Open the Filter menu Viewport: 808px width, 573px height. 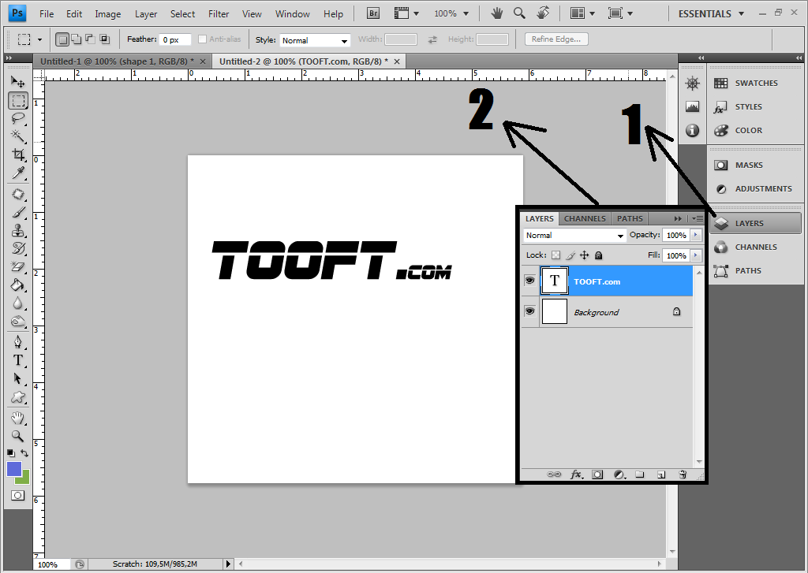(x=219, y=13)
